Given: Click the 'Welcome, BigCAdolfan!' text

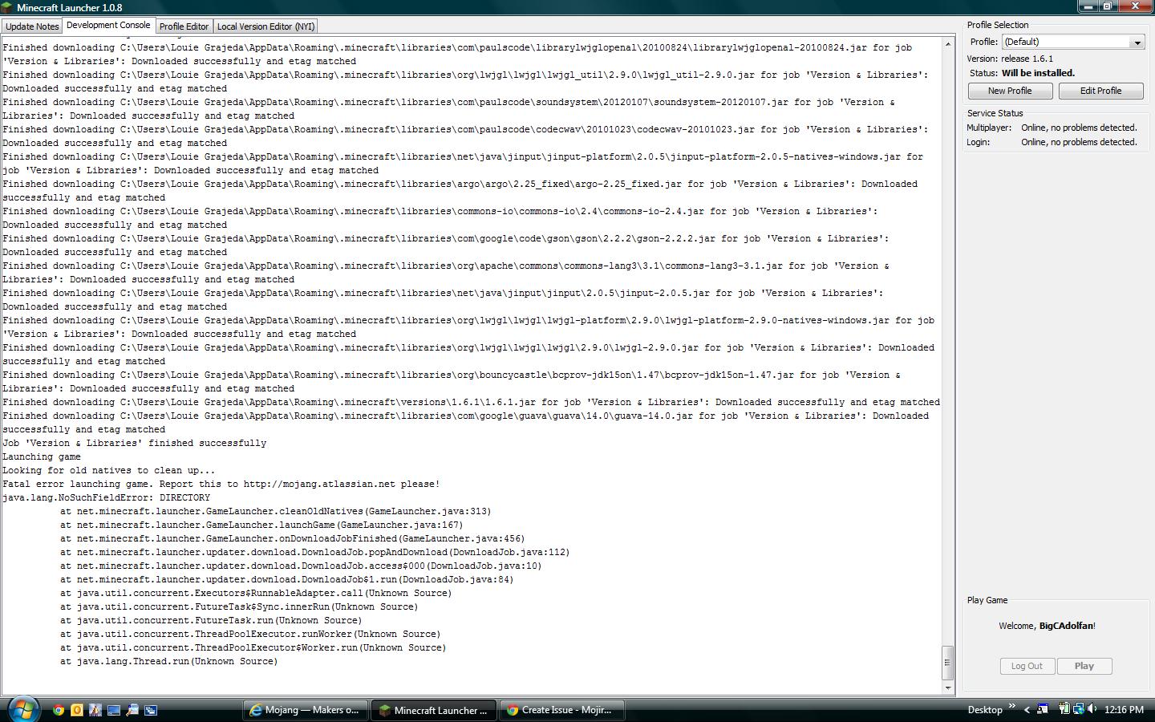Looking at the screenshot, I should pos(1047,626).
